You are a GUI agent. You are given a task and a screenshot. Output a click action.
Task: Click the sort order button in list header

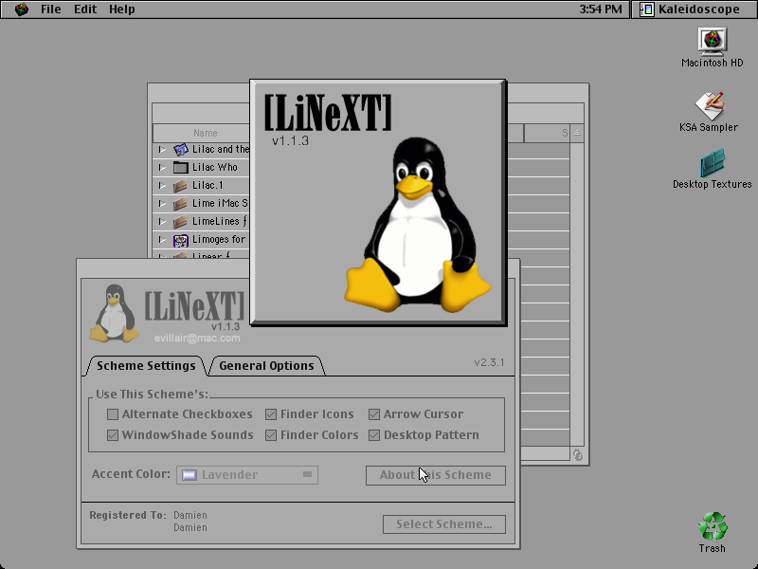click(x=577, y=133)
